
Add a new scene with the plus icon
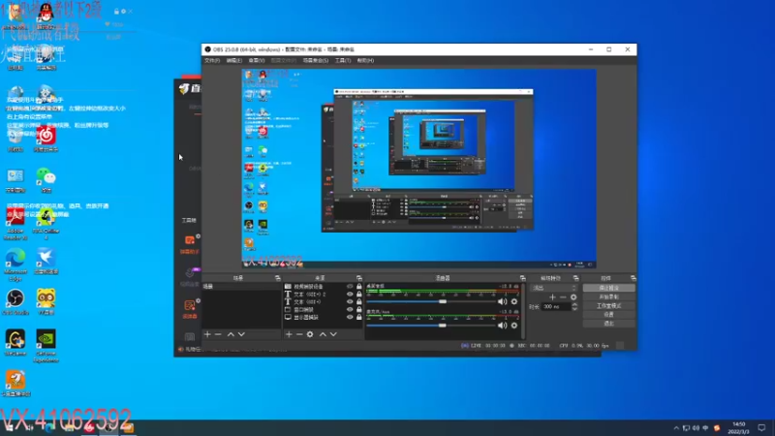[x=207, y=334]
